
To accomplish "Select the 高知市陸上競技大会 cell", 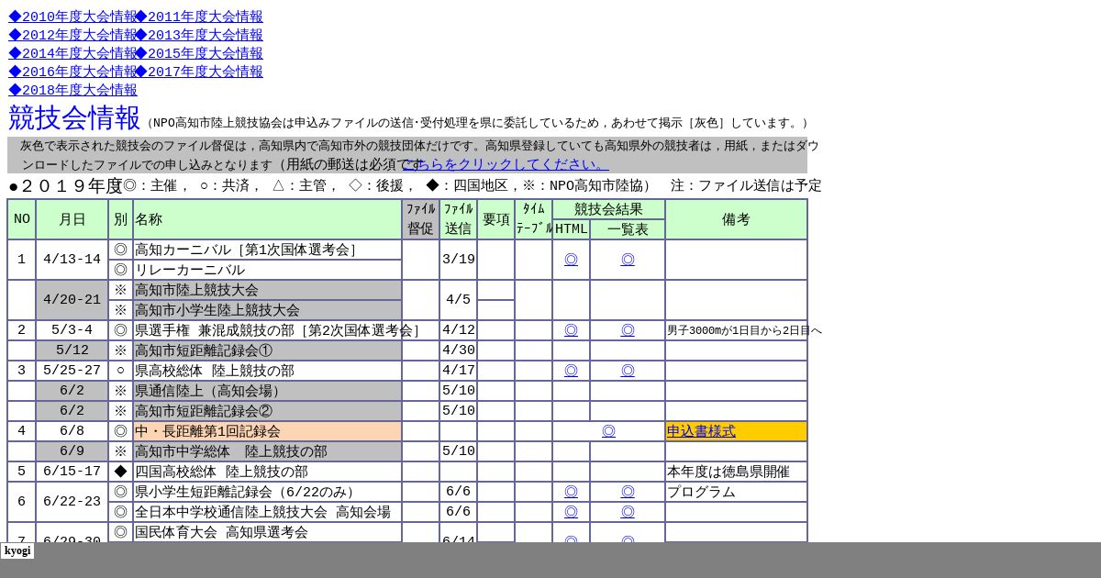I will click(x=267, y=290).
